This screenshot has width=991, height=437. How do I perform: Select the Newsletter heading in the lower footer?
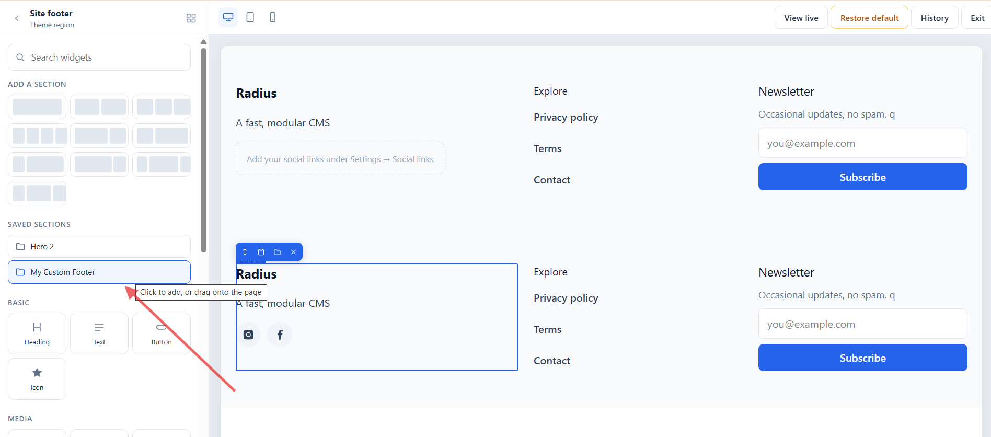pos(786,272)
